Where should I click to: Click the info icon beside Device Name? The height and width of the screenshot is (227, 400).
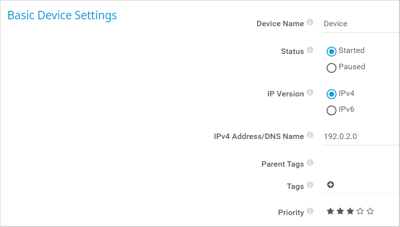[310, 23]
